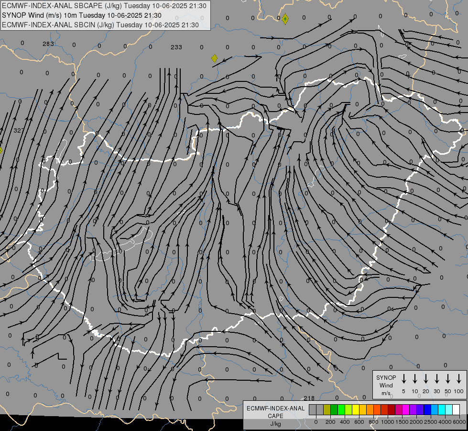
Task: Click the wind arrow above the 5 m/s label
Action: pos(404,379)
